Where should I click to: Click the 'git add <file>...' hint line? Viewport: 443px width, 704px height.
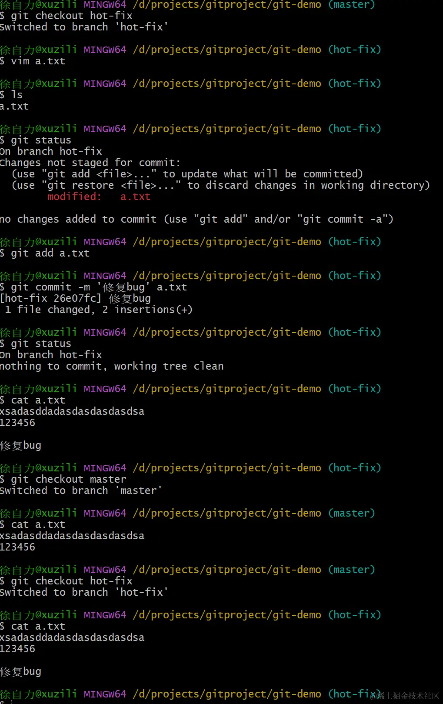point(187,174)
